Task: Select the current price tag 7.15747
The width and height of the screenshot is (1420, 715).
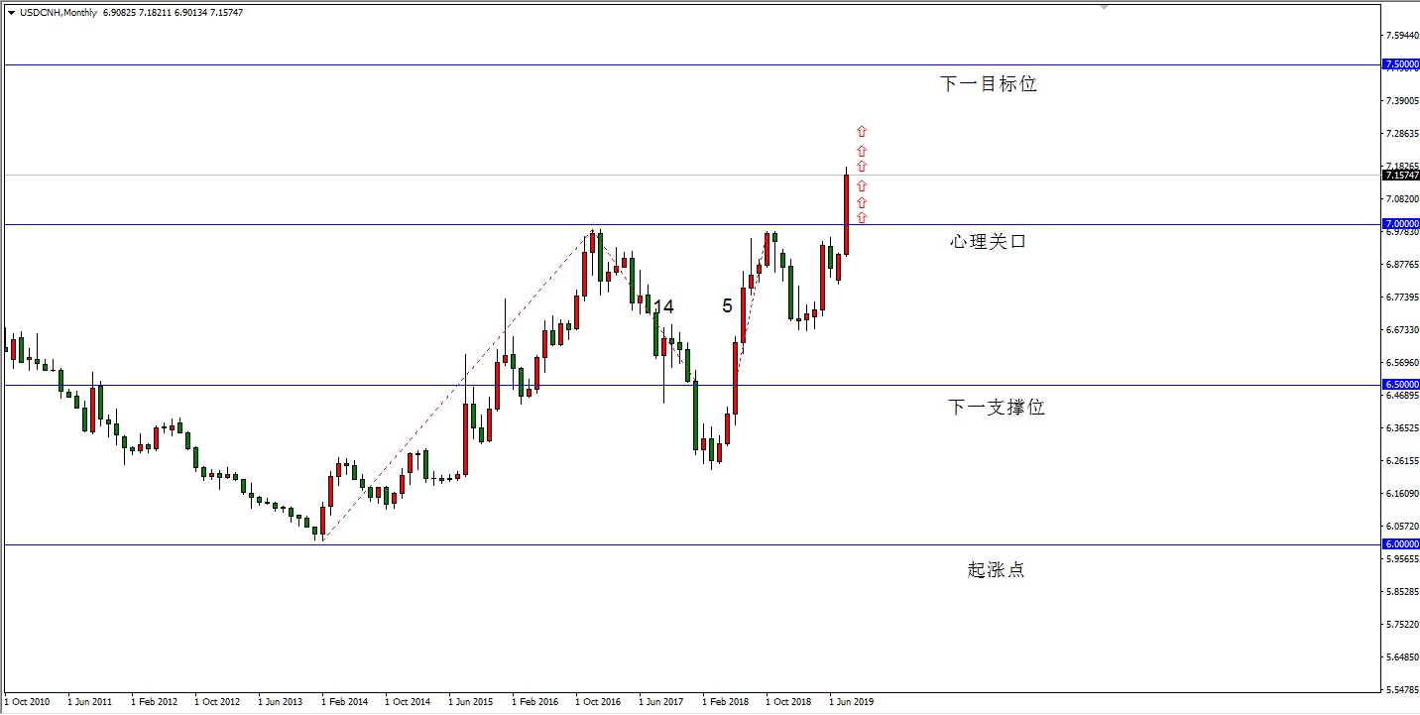Action: [1400, 175]
